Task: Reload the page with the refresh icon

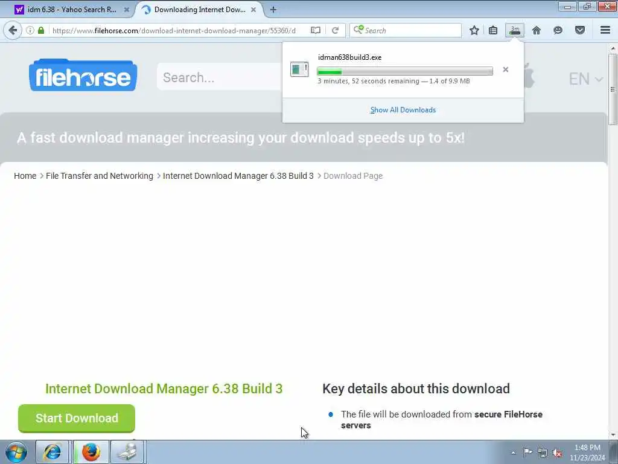Action: click(336, 30)
